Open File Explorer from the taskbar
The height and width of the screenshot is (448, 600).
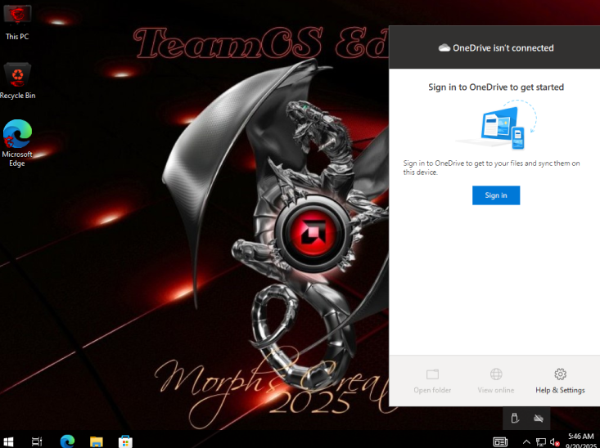(x=97, y=441)
